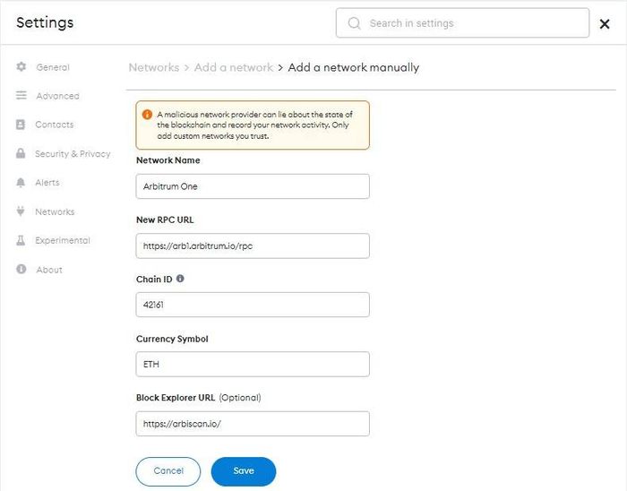The image size is (627, 491).
Task: Click the New RPC URL label
Action: tap(165, 220)
